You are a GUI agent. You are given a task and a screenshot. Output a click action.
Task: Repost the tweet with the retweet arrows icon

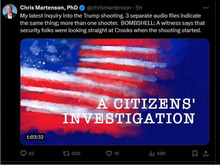[66, 153]
